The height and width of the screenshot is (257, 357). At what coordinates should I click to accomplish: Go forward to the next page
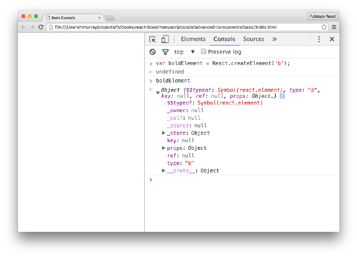[32, 27]
